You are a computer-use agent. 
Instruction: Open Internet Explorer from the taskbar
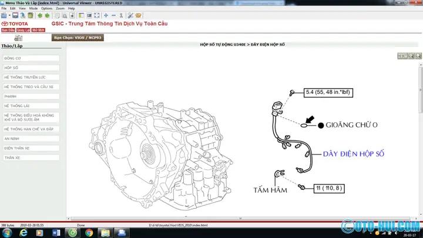23,233
